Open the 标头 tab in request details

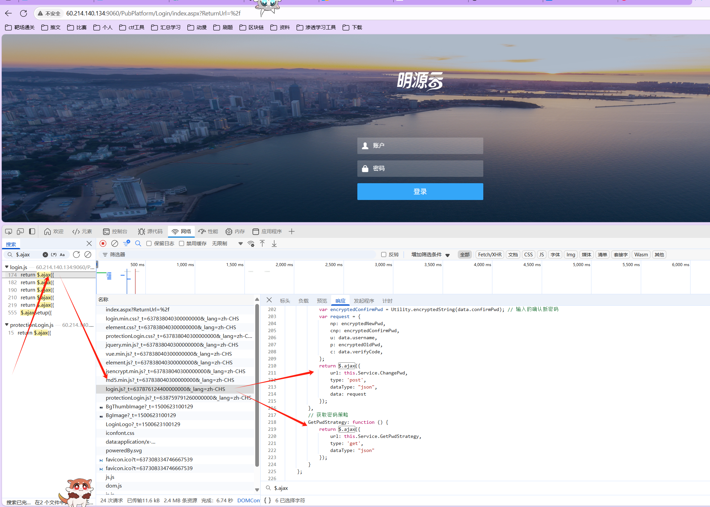[285, 301]
